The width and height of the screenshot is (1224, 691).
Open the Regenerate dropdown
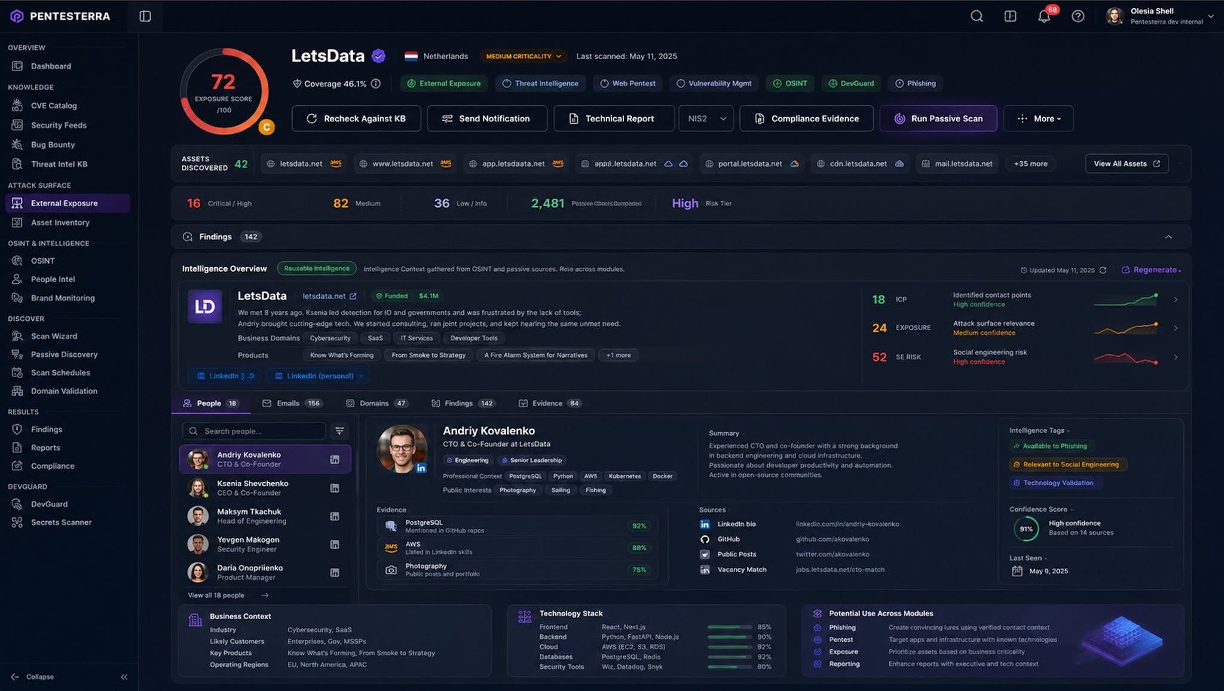[x=1151, y=270]
